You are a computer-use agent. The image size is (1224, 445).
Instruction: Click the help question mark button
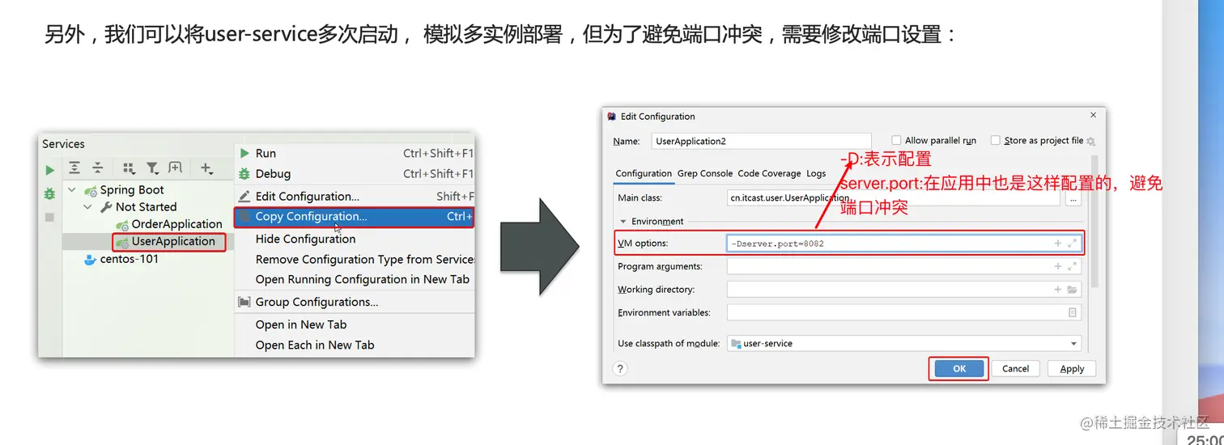point(620,368)
